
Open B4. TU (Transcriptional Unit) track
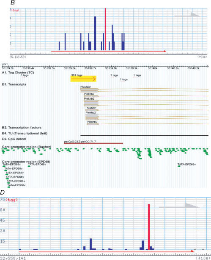[25, 133]
